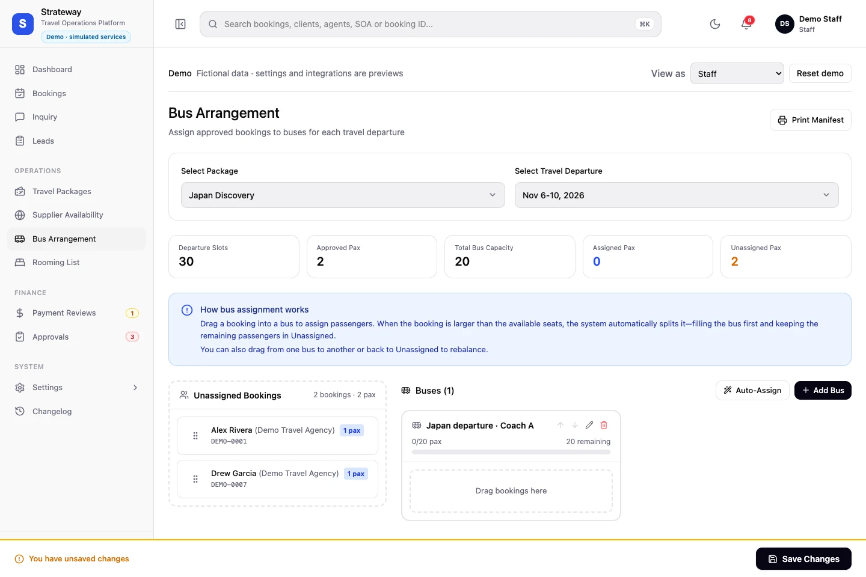The image size is (866, 577).
Task: Open Travel Packages
Action: (76, 192)
